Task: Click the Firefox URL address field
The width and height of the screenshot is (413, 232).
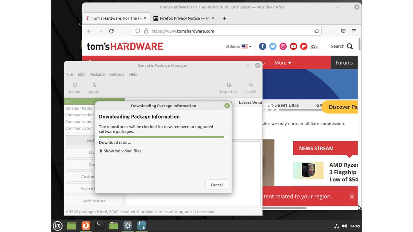Action: click(227, 31)
